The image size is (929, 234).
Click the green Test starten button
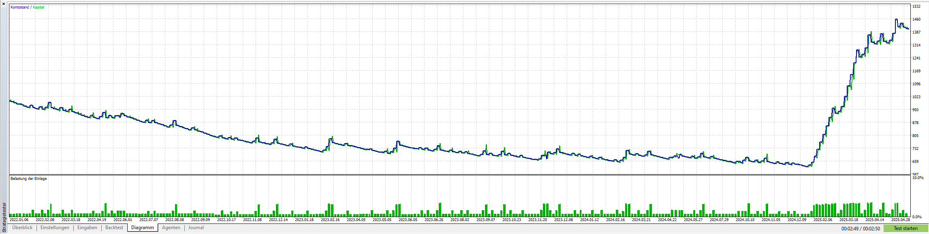pyautogui.click(x=906, y=229)
